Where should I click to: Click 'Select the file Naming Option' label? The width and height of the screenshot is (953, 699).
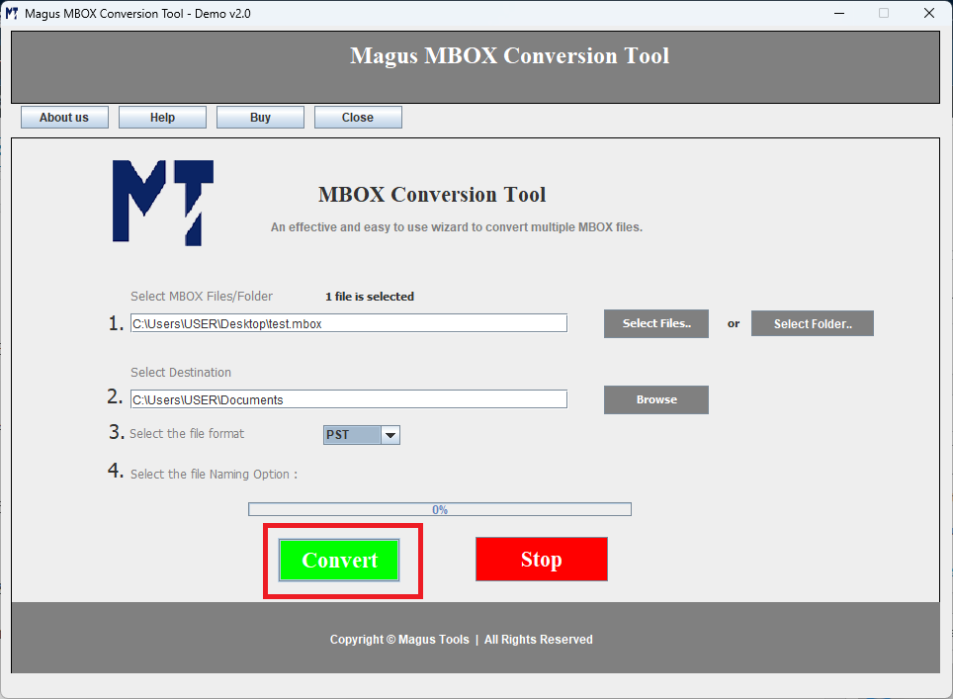214,475
